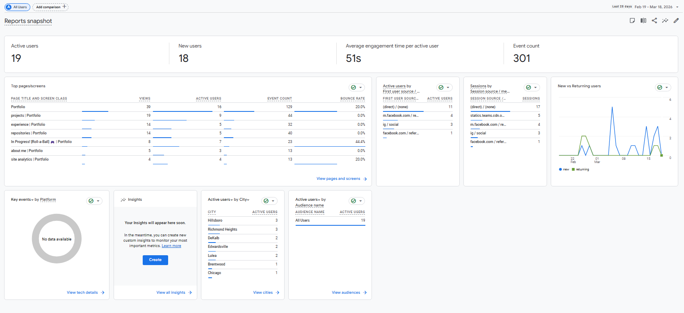The image size is (684, 313).
Task: Click the arrow beside View pages and screens
Action: point(365,179)
